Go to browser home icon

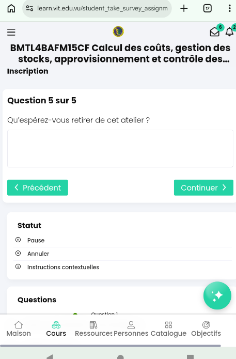coord(11,8)
